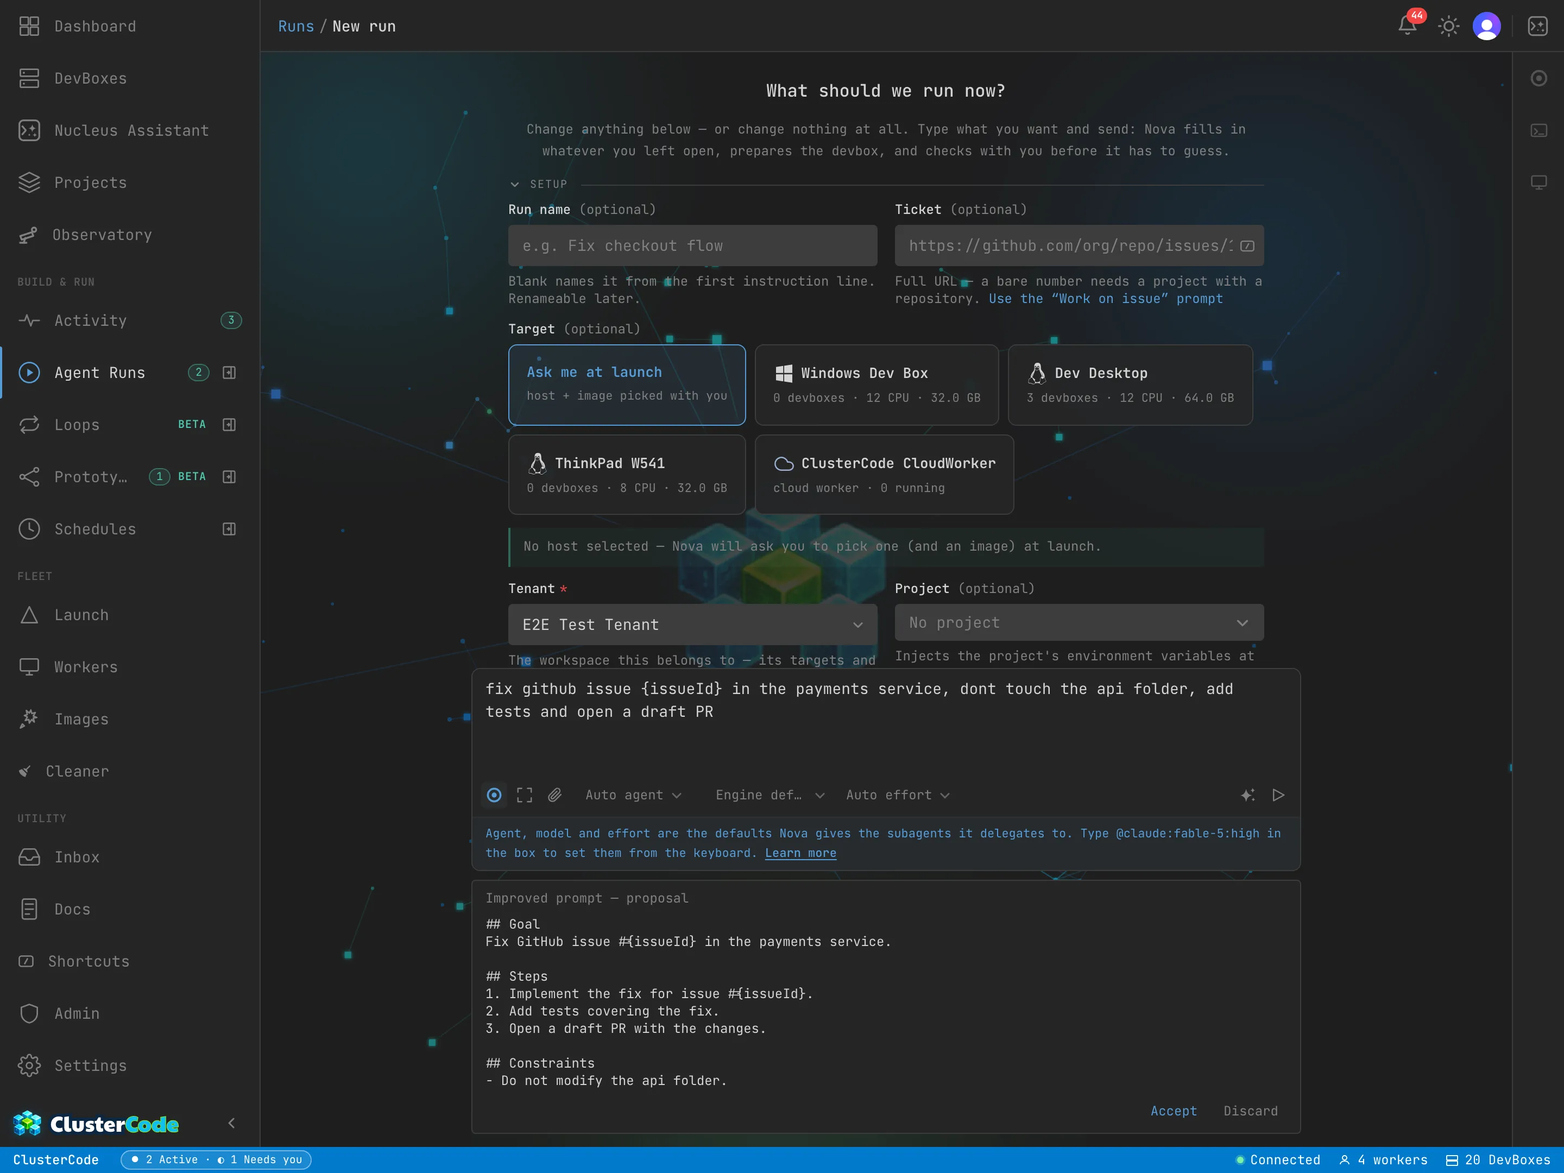Image resolution: width=1564 pixels, height=1173 pixels.
Task: Open Workers in the sidebar
Action: pyautogui.click(x=129, y=667)
